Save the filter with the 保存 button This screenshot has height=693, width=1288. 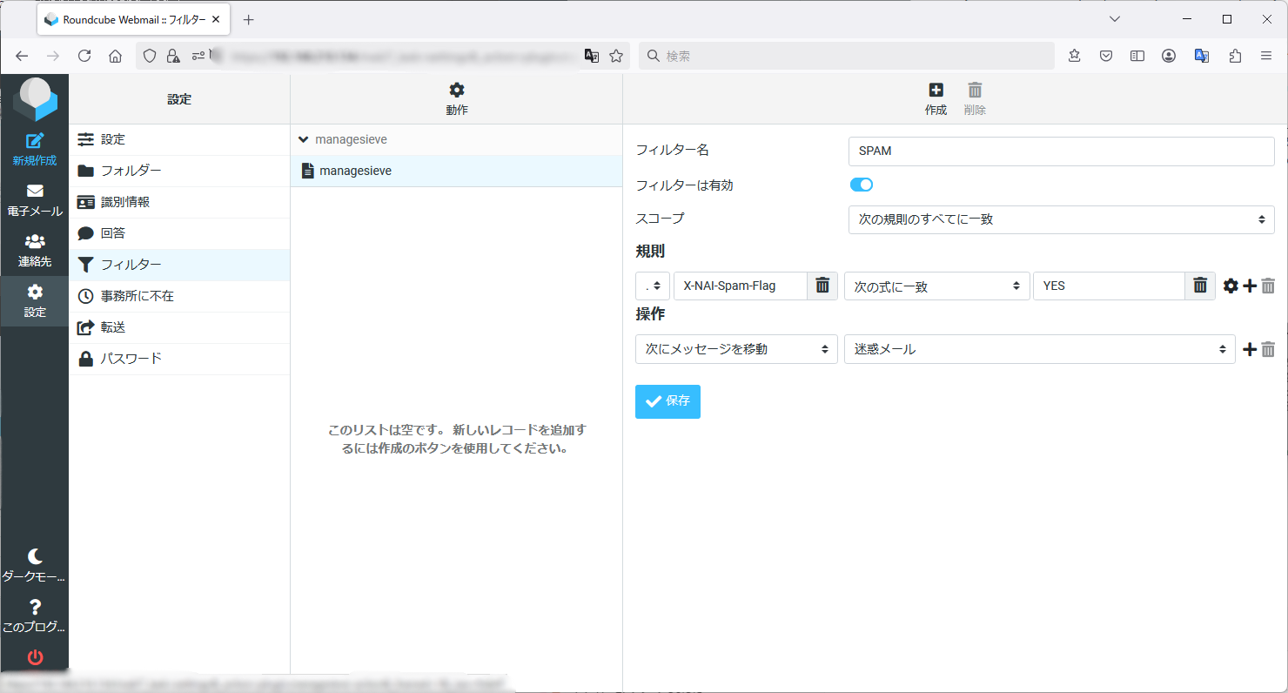(667, 401)
